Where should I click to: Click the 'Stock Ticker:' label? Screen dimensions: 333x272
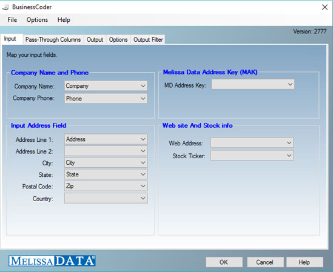click(x=189, y=156)
